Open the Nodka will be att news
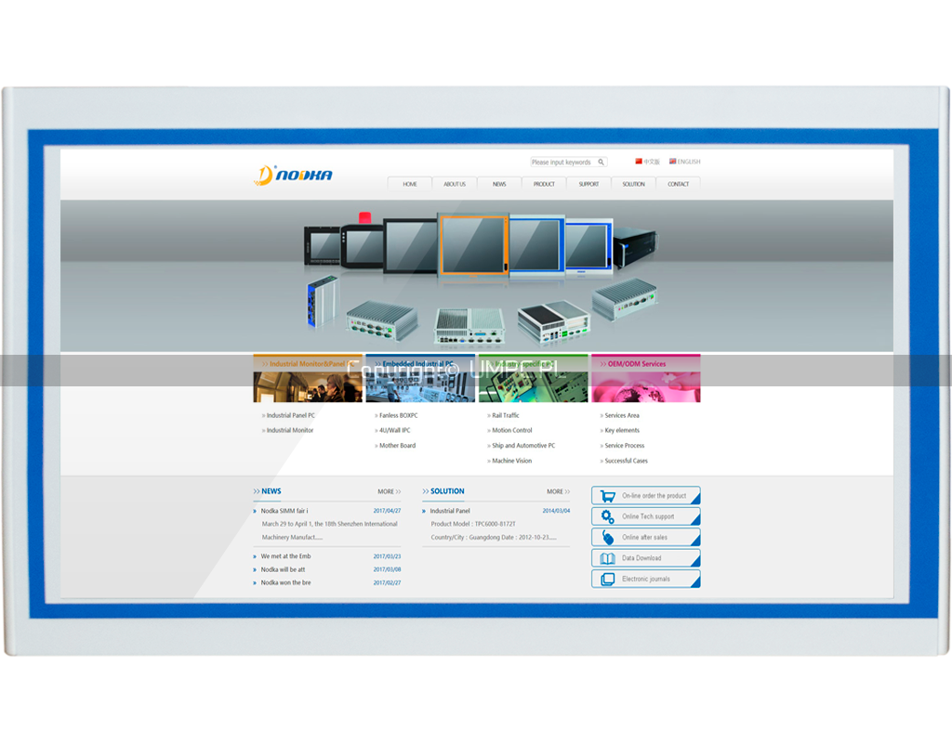Screen dimensions: 952x743 pyautogui.click(x=283, y=569)
